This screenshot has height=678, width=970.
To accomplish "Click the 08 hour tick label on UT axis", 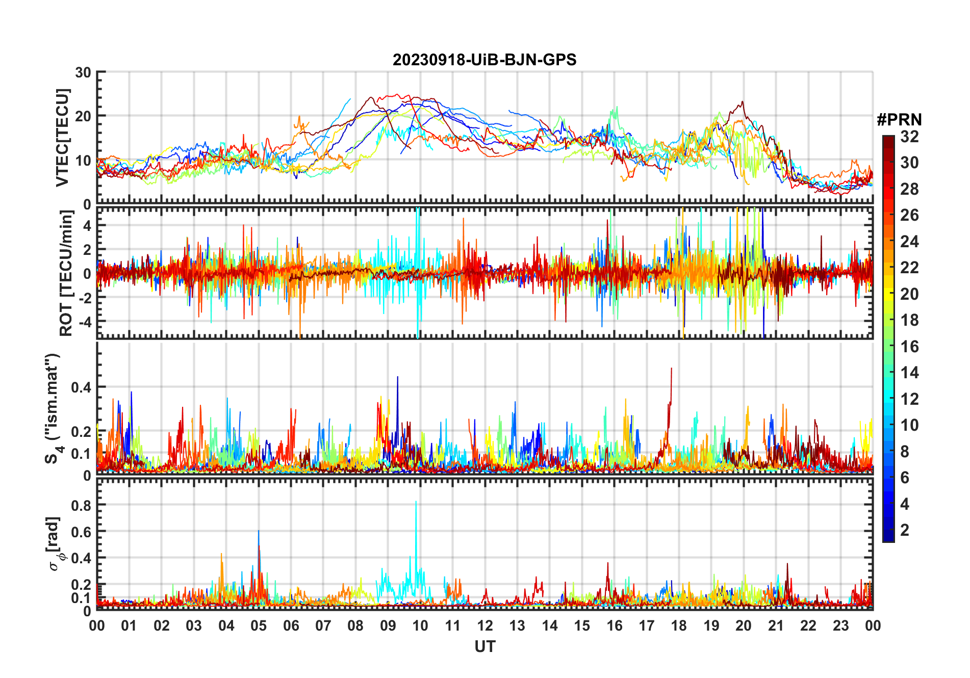I will (x=355, y=625).
